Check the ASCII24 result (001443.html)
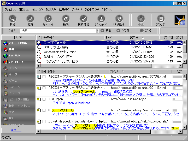The width and height of the screenshot is (188, 141). (x=44, y=88)
